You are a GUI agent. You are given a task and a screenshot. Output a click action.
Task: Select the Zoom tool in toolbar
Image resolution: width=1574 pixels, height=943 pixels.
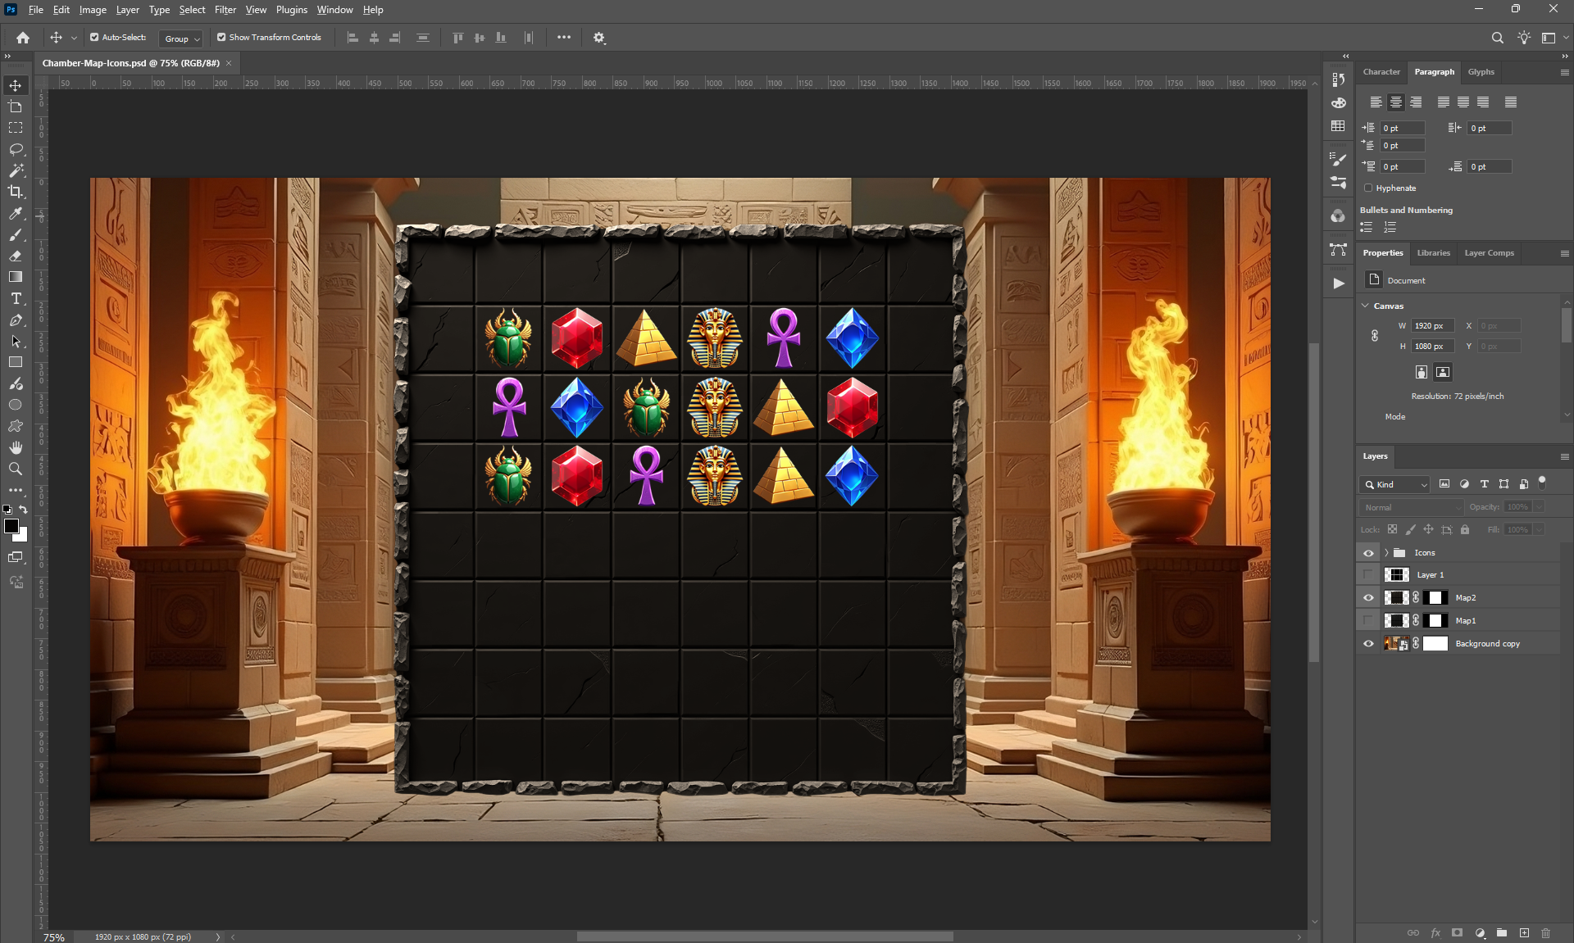[x=16, y=469]
